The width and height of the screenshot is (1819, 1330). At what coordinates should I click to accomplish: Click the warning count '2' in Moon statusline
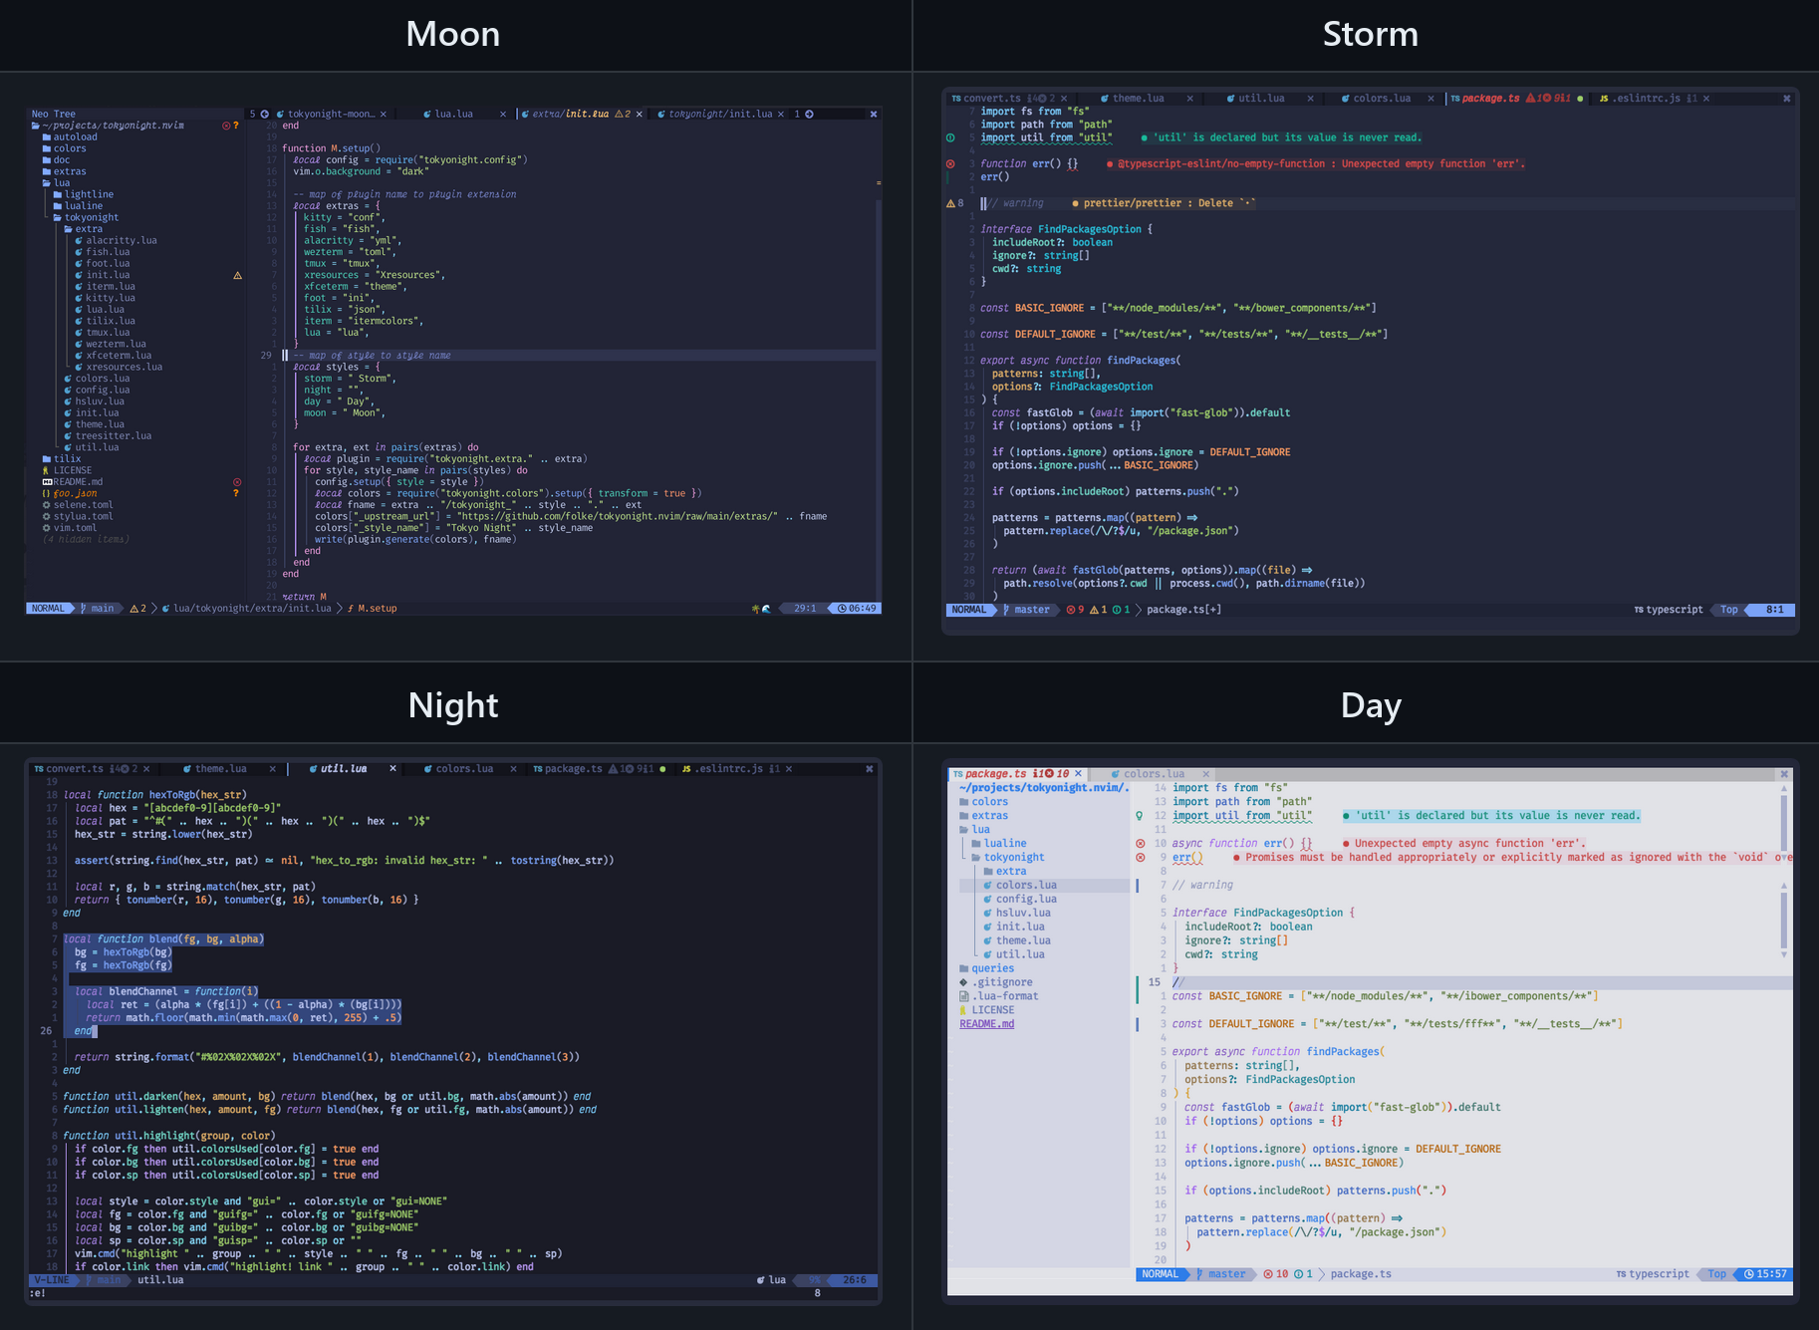pyautogui.click(x=137, y=608)
